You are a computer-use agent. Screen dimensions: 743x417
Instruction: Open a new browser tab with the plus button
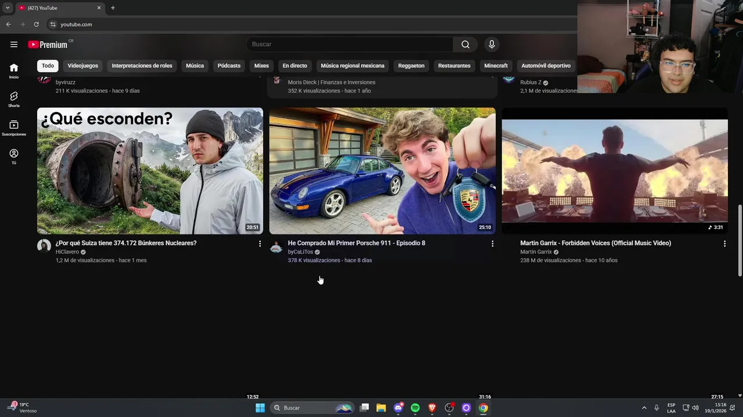click(113, 8)
